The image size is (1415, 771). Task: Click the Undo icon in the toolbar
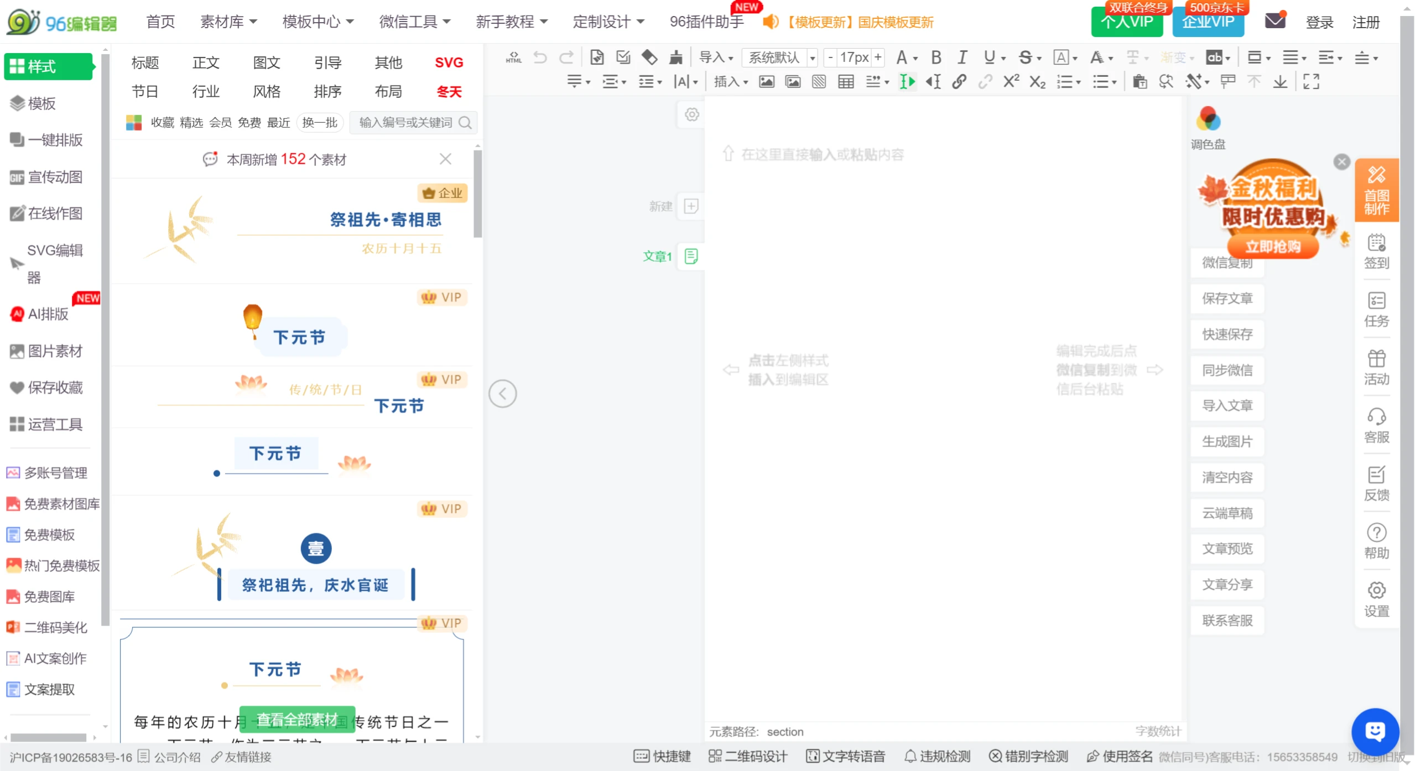coord(539,57)
